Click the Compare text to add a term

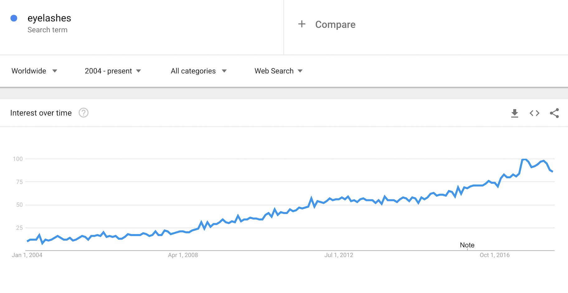pyautogui.click(x=335, y=25)
